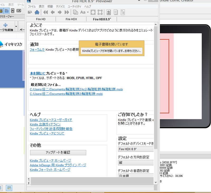Open Kindle プレビューアユーザーガイド link
The image size is (211, 193).
point(51,120)
